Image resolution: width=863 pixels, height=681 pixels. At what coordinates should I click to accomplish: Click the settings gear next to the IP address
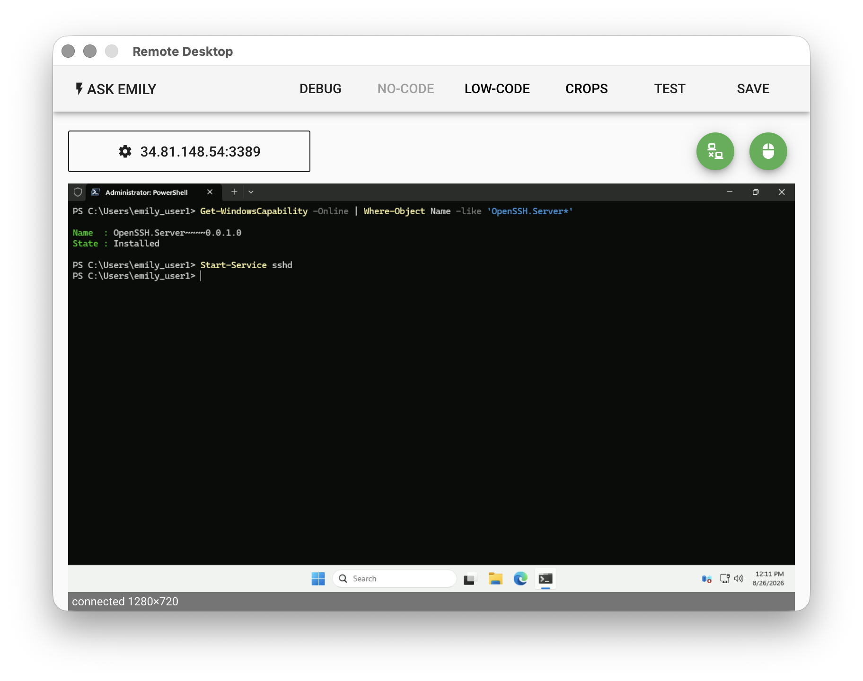point(125,151)
